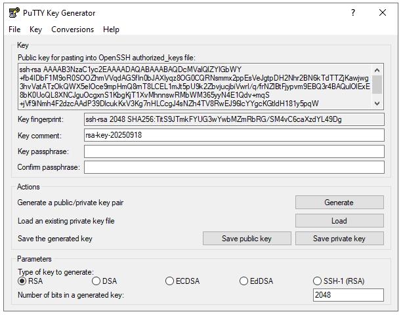
Task: Open the Key menu
Action: [35, 30]
